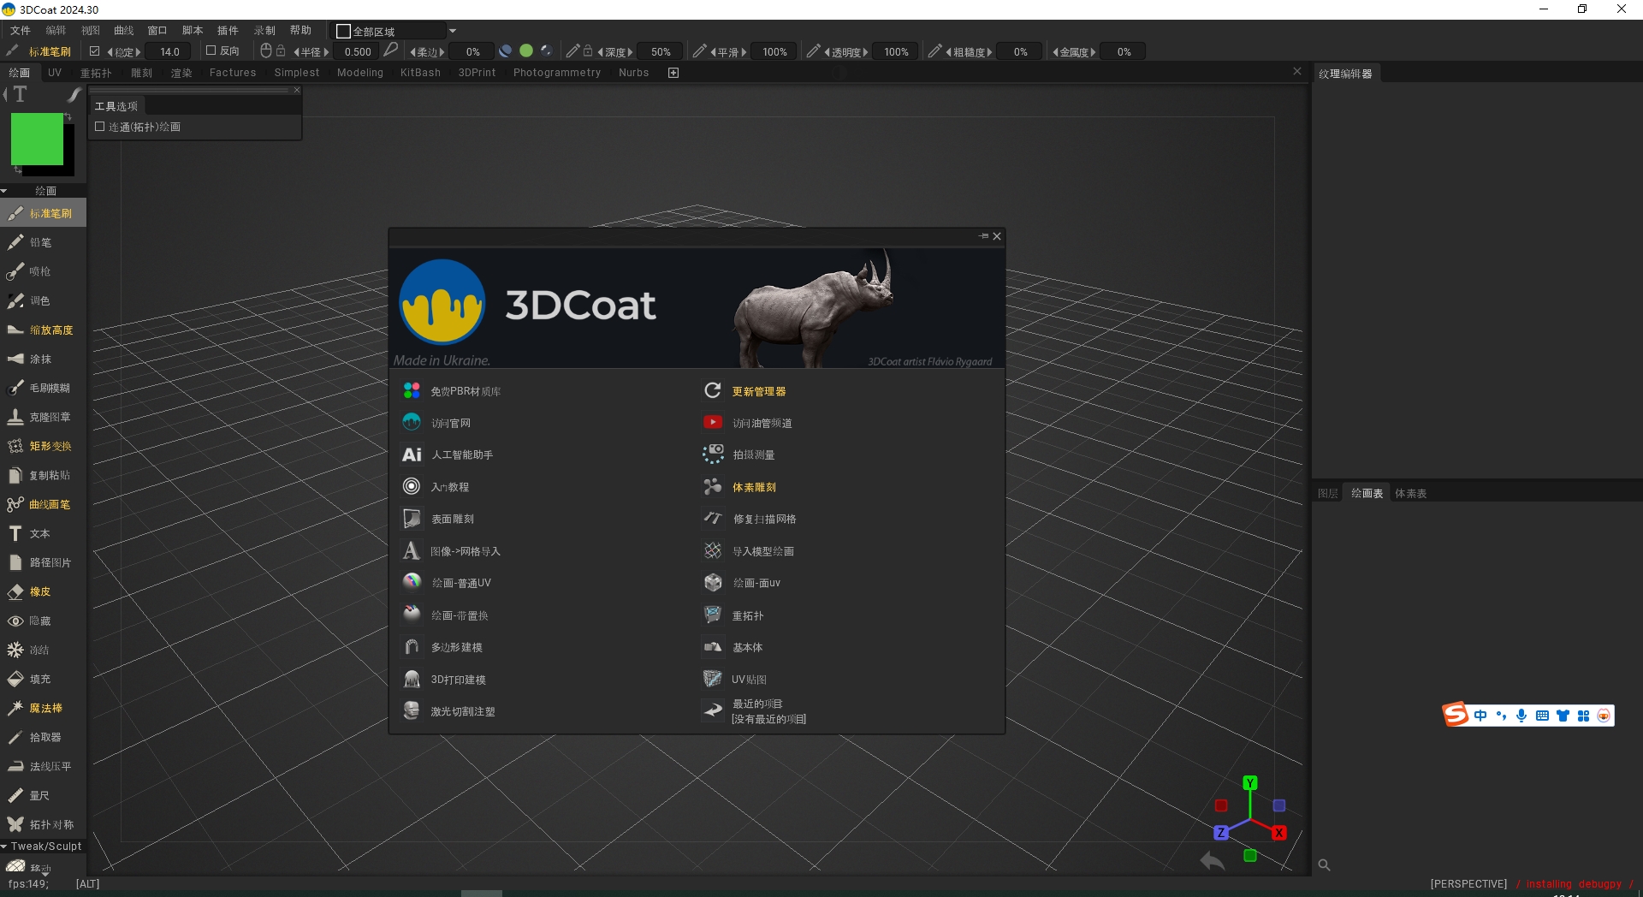Click the brush radius value field
1643x897 pixels.
[x=358, y=51]
